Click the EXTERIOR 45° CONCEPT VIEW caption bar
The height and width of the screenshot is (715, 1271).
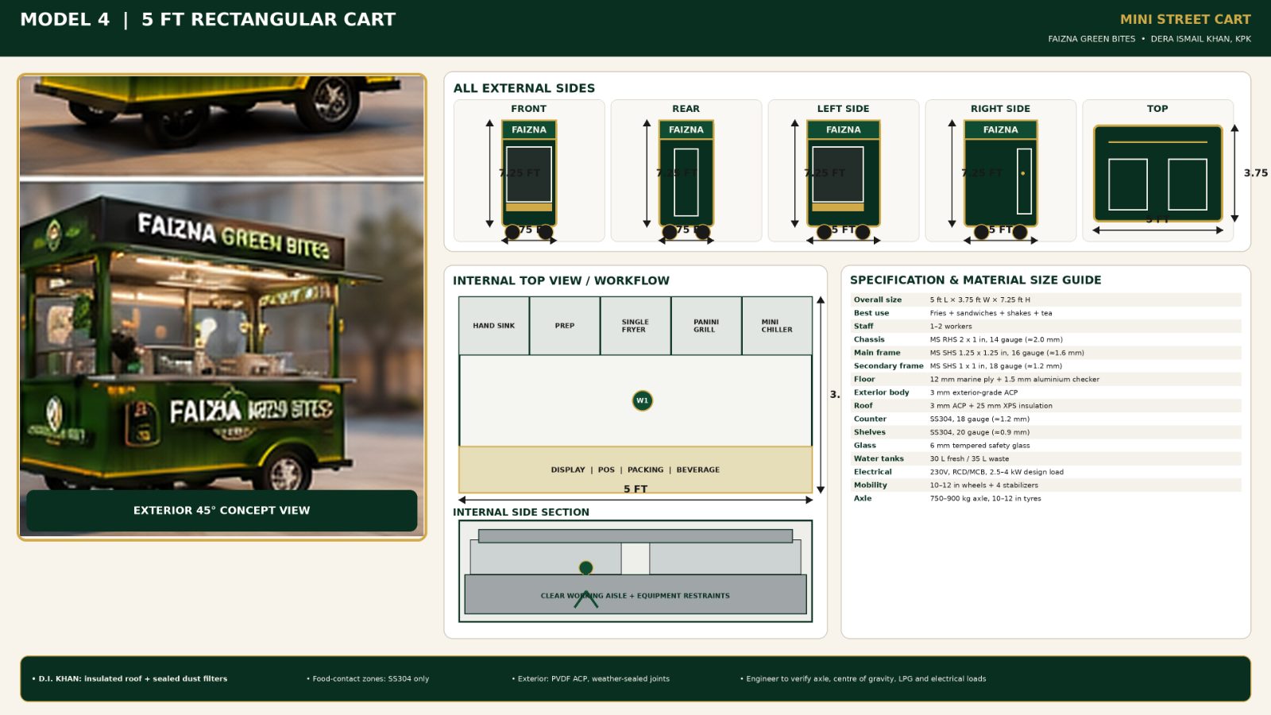coord(222,510)
